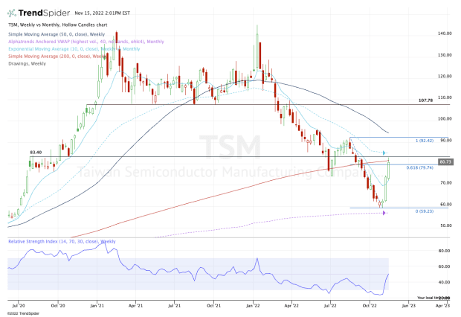This screenshot has height=317, width=461.
Task: Click the RSI 80.00 axis label
Action: (x=444, y=251)
